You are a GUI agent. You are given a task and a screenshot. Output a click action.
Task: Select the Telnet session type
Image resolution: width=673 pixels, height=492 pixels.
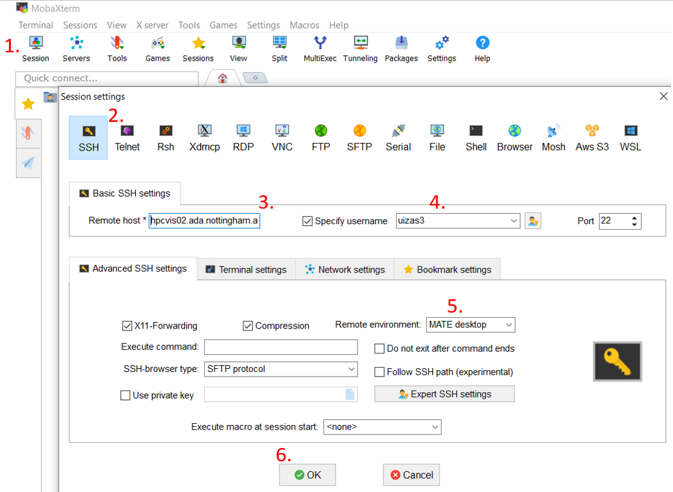(127, 138)
